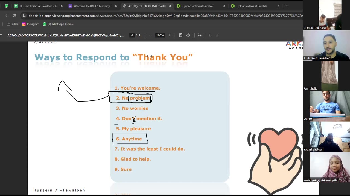This screenshot has width=350, height=196.
Task: Click the Hussein Al-Tawalbeh footer text
Action: pyautogui.click(x=59, y=190)
